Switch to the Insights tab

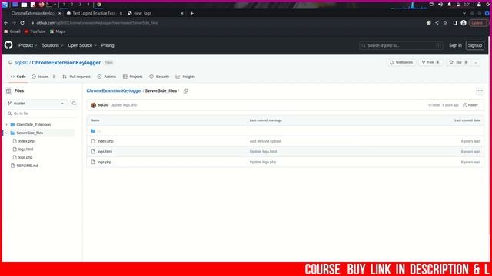click(x=185, y=77)
